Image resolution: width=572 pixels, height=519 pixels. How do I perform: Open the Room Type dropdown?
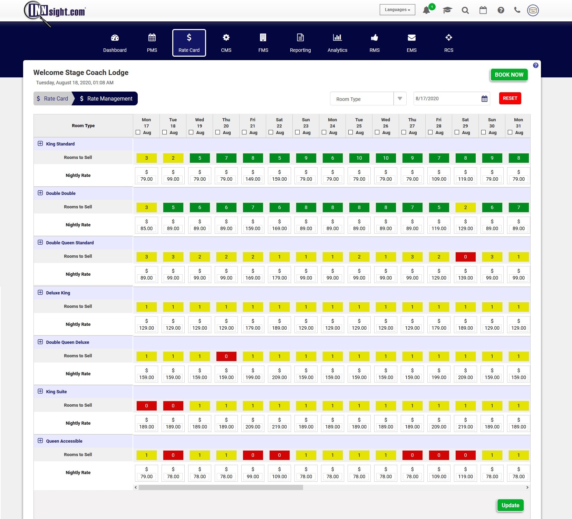(x=368, y=98)
